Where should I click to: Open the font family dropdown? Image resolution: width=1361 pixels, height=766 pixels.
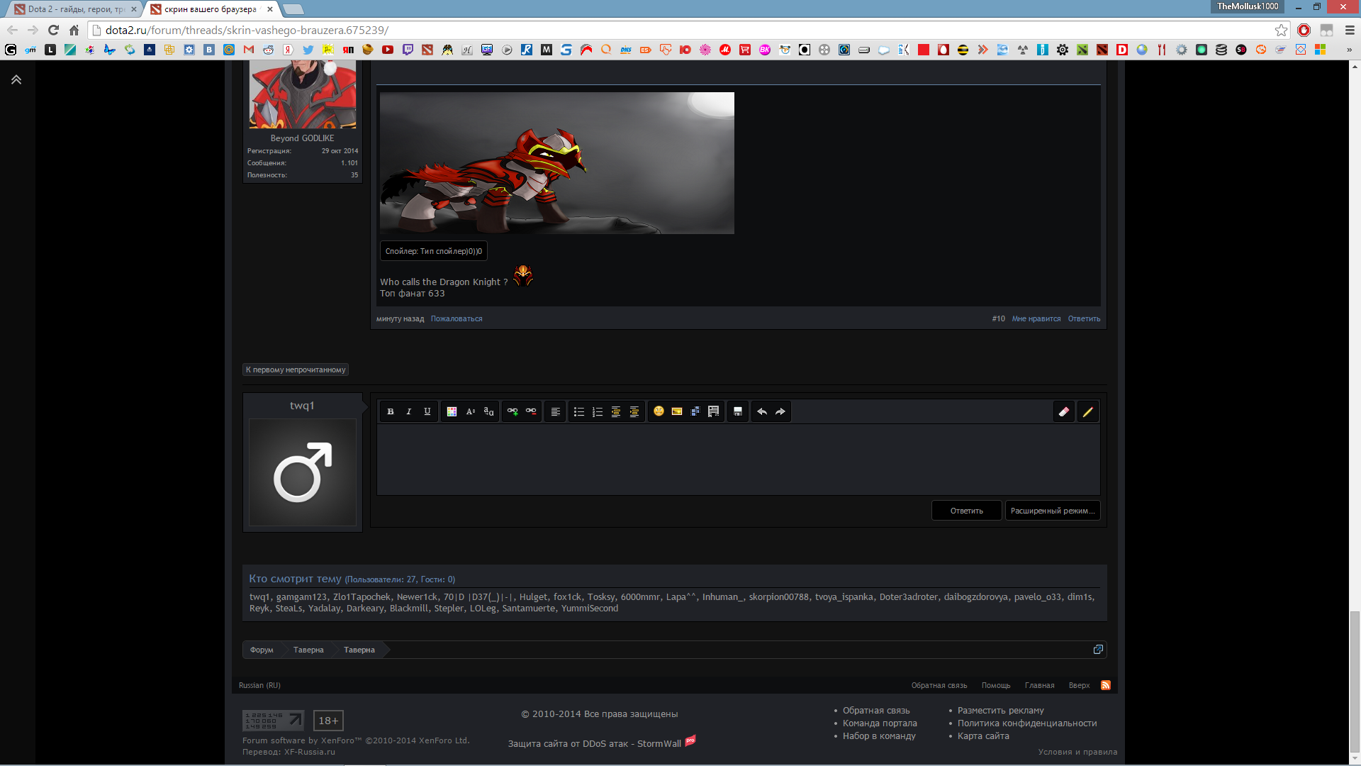coord(488,411)
